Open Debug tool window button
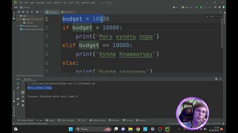This screenshot has width=238, height=133. [x=50, y=120]
